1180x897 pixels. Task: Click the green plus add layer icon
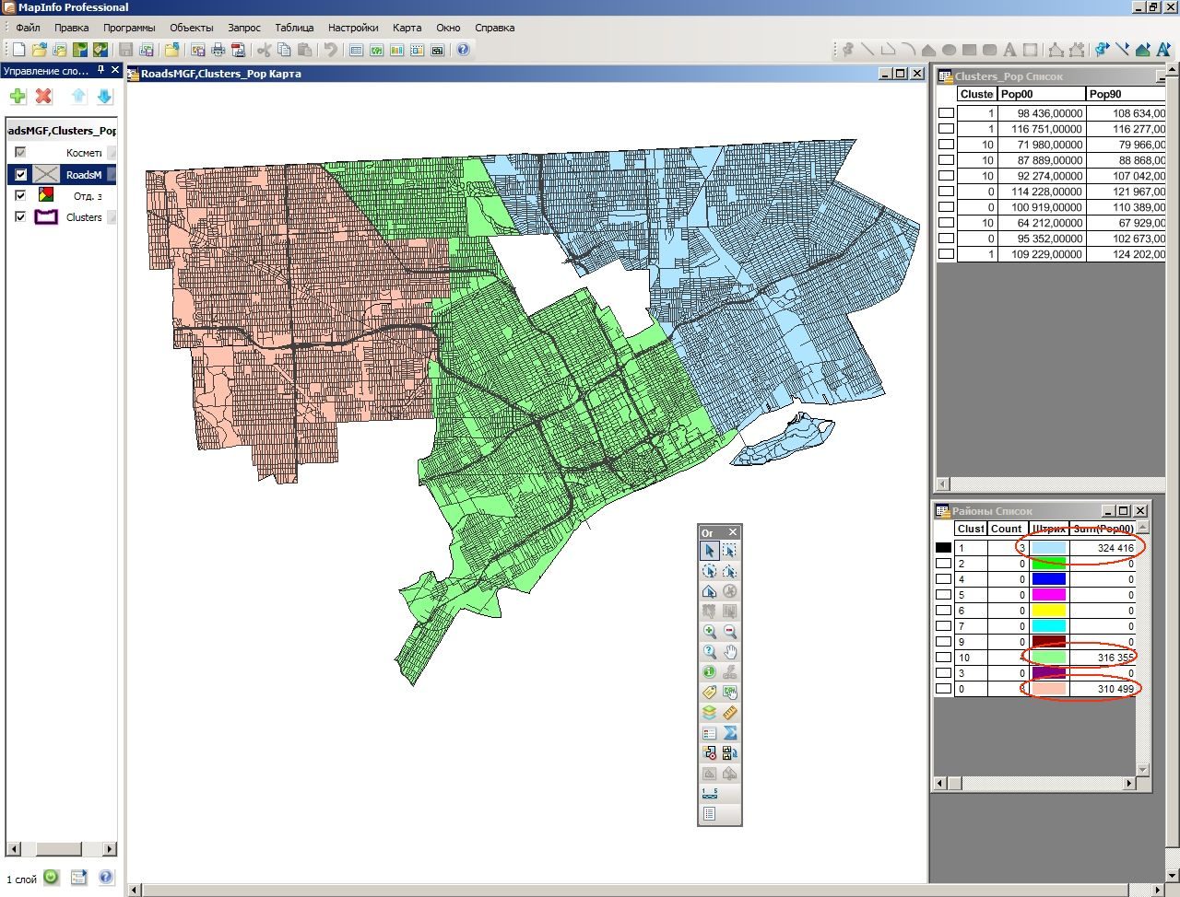click(x=18, y=96)
